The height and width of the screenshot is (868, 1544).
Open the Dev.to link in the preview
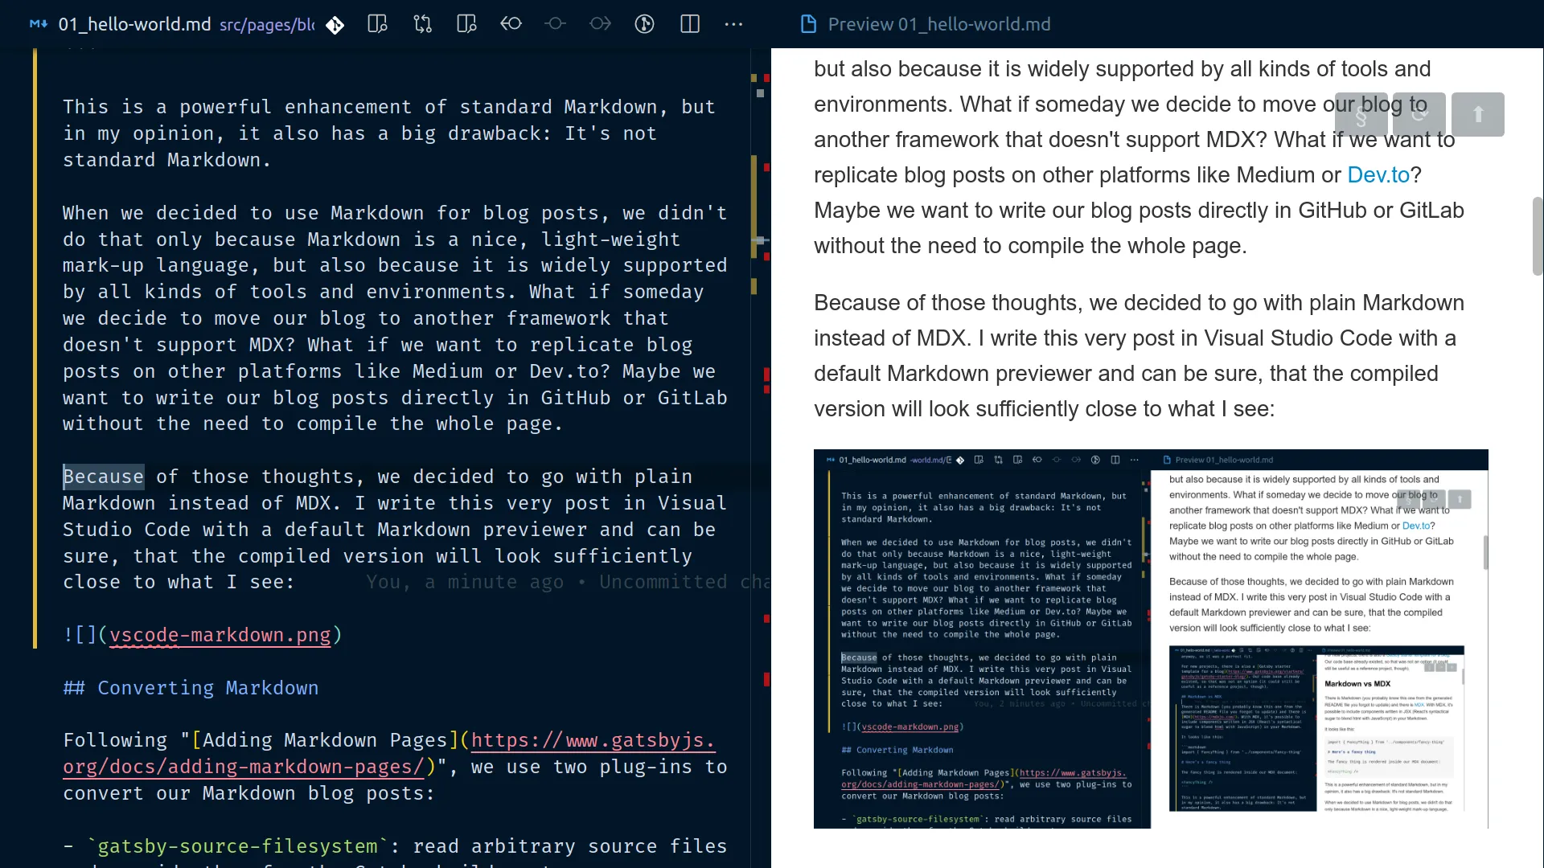[1377, 174]
